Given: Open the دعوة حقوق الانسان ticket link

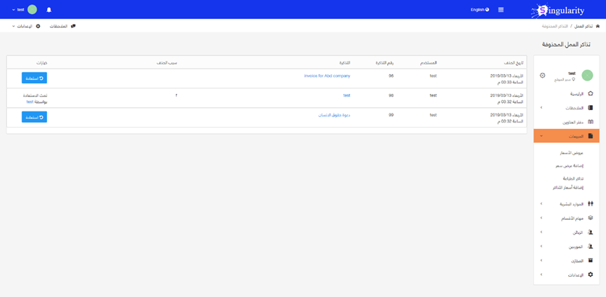Looking at the screenshot, I should (334, 115).
